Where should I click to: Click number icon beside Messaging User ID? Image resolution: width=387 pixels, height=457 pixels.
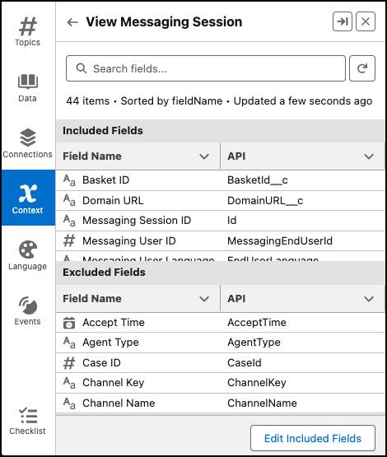[x=69, y=240]
